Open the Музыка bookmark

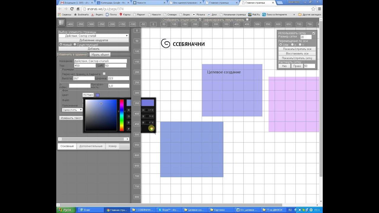click(x=199, y=14)
